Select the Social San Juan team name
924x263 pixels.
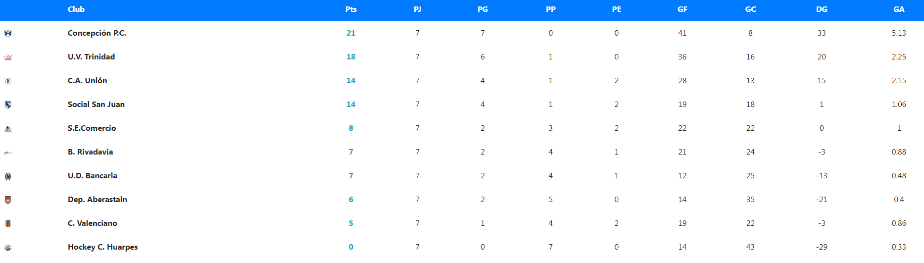(x=96, y=105)
